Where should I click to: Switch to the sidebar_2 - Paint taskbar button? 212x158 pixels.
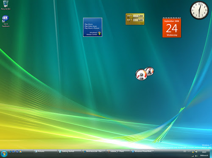pyautogui.click(x=118, y=151)
